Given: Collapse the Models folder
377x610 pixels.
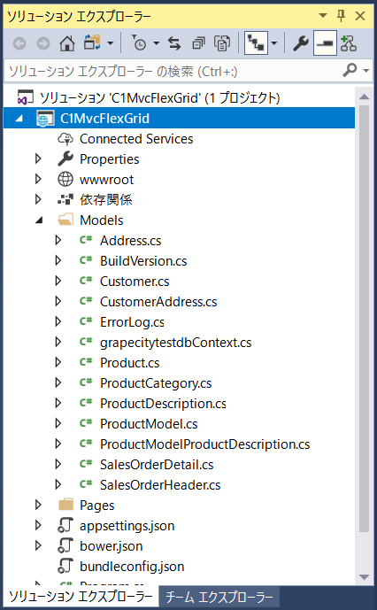Looking at the screenshot, I should click(39, 220).
